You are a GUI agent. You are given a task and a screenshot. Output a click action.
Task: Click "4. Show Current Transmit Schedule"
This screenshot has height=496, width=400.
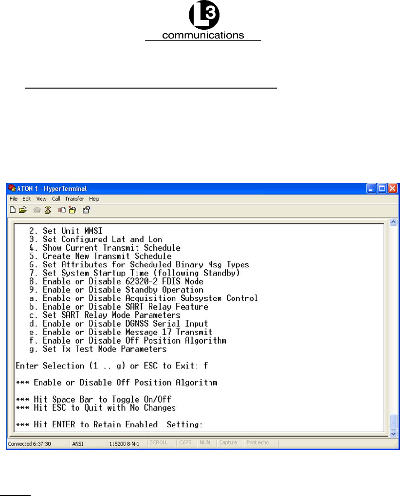105,248
